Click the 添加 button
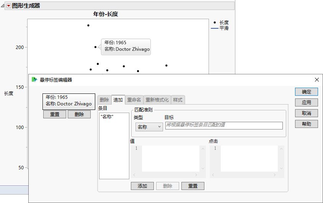Image resolution: width=323 pixels, height=203 pixels. 142,186
